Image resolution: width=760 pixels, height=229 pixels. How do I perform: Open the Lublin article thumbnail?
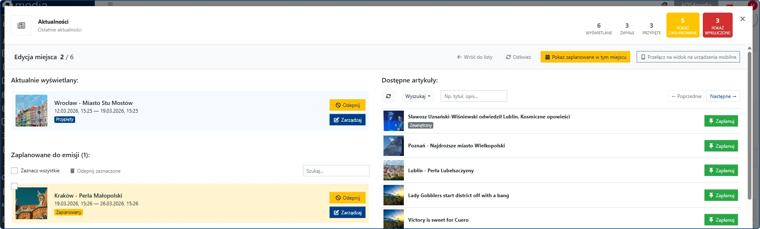(393, 171)
